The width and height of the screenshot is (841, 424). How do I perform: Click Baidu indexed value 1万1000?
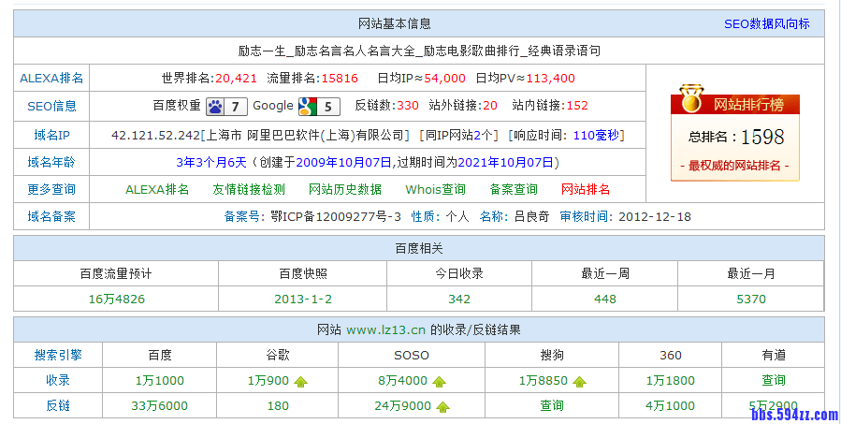click(x=160, y=381)
